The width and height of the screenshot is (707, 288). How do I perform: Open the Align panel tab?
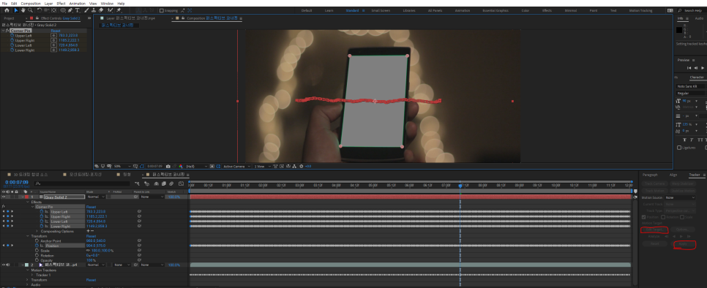673,175
